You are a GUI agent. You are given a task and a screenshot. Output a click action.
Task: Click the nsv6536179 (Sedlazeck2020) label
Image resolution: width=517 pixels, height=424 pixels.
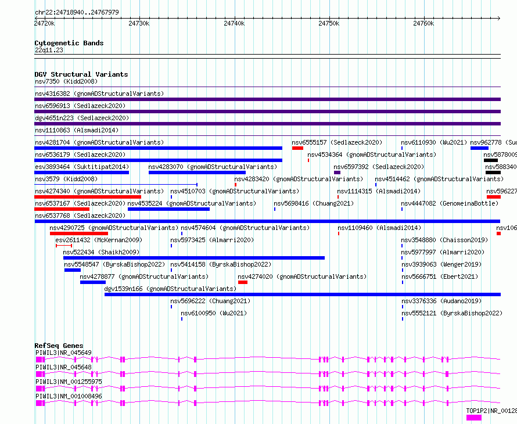point(80,154)
